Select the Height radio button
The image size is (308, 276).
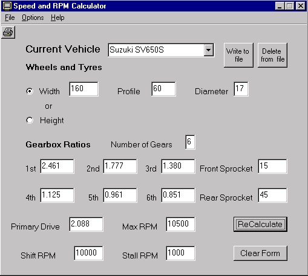point(30,120)
